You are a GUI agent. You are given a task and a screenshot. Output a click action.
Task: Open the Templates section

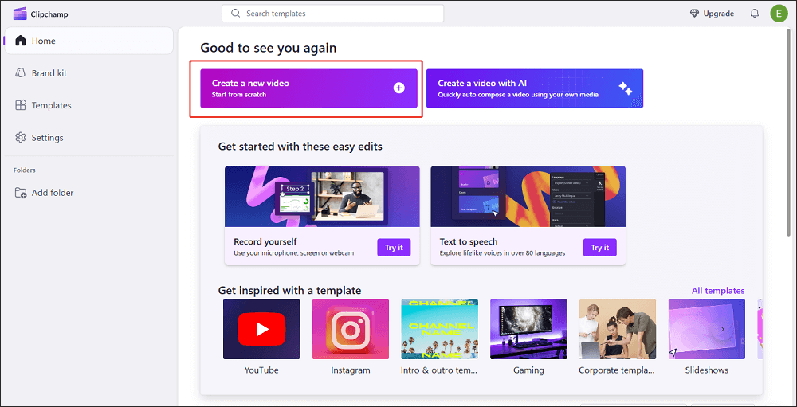(x=89, y=105)
